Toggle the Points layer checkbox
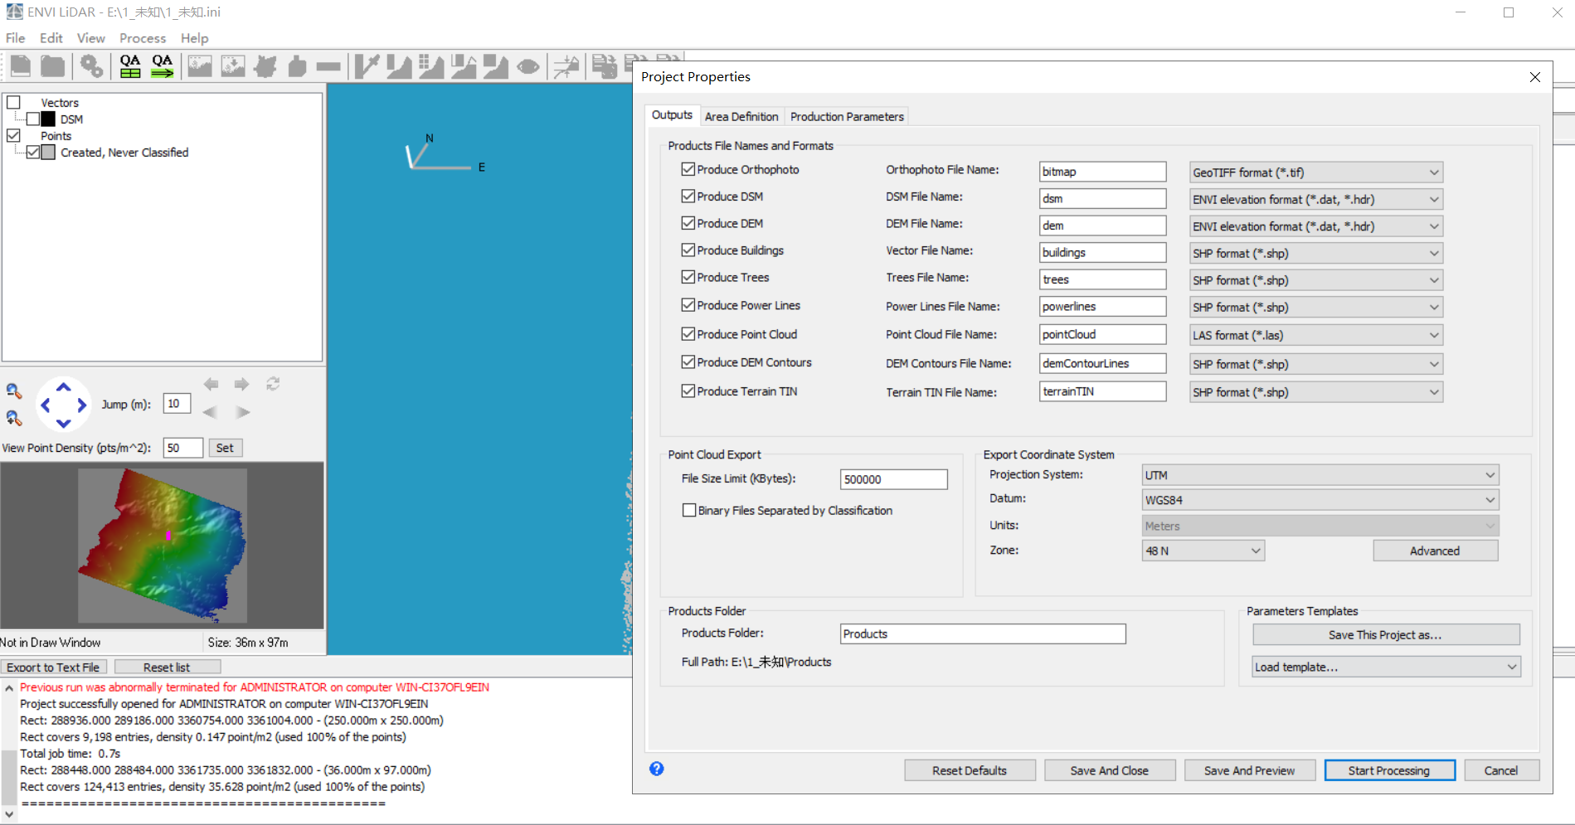This screenshot has width=1575, height=825. [14, 135]
